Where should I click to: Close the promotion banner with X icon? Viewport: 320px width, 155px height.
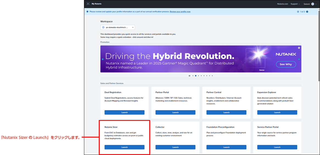click(x=299, y=48)
